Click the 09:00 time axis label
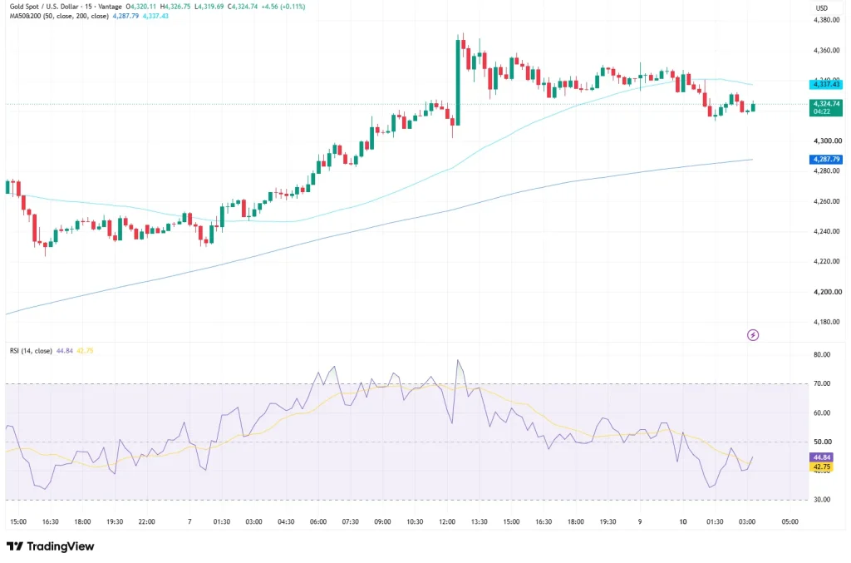 pos(382,521)
